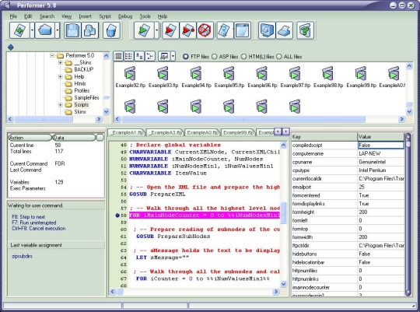Open the Search menu
Screen dimensions: 420x312
pos(47,16)
